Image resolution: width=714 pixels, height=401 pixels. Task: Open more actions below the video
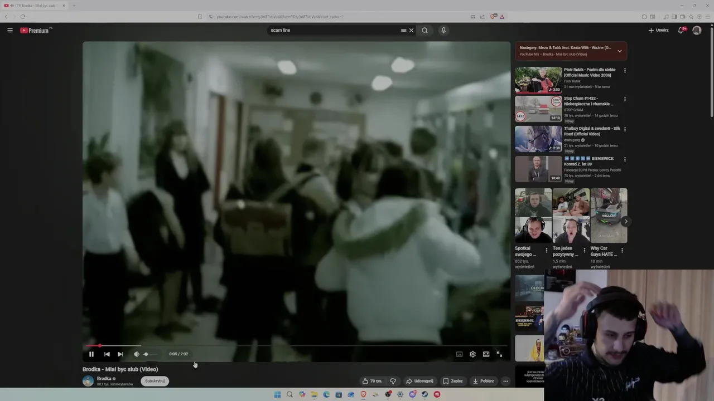click(x=505, y=381)
